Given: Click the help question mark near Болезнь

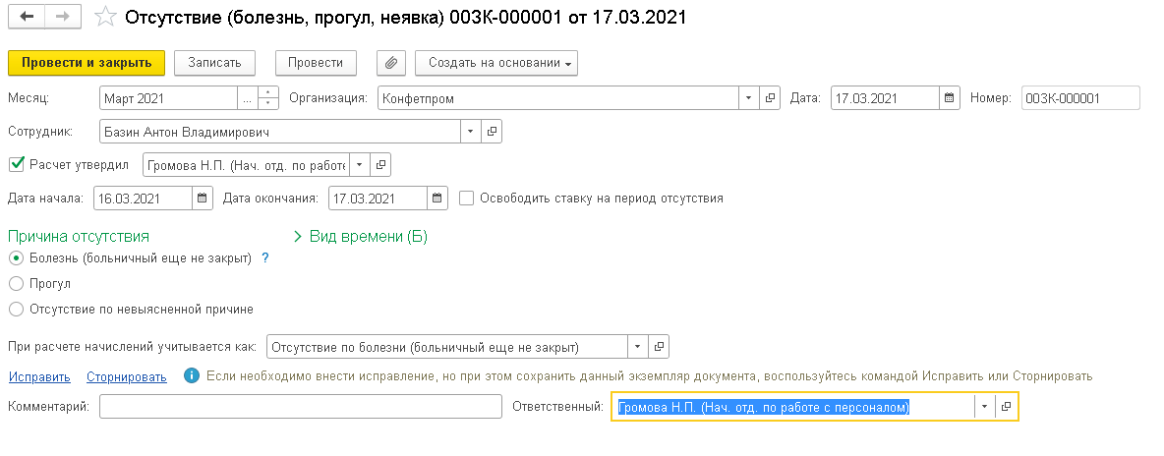Looking at the screenshot, I should (264, 257).
